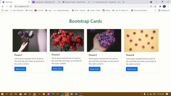Close the font awesome cdn tab
The height and width of the screenshot is (96, 171).
tap(119, 2)
